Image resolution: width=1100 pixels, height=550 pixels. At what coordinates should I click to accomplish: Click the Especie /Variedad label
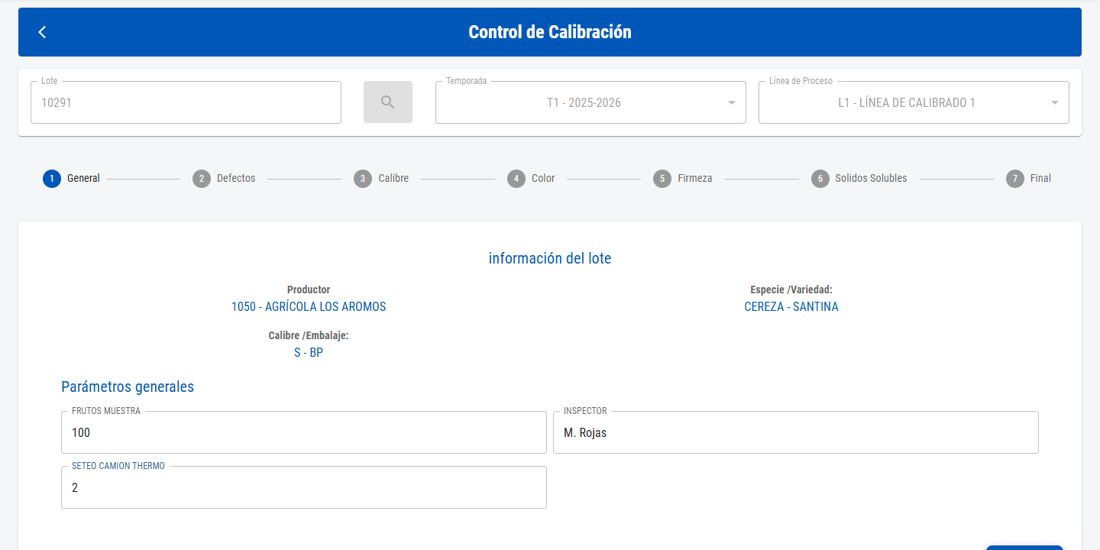pos(791,290)
